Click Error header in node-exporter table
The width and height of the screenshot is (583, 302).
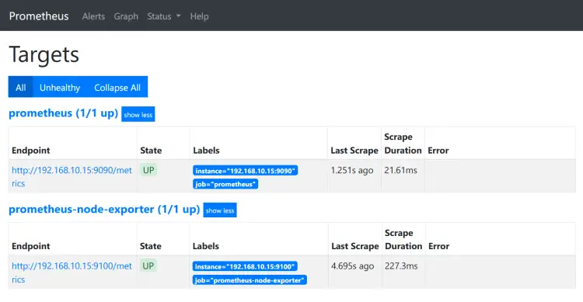tap(438, 246)
